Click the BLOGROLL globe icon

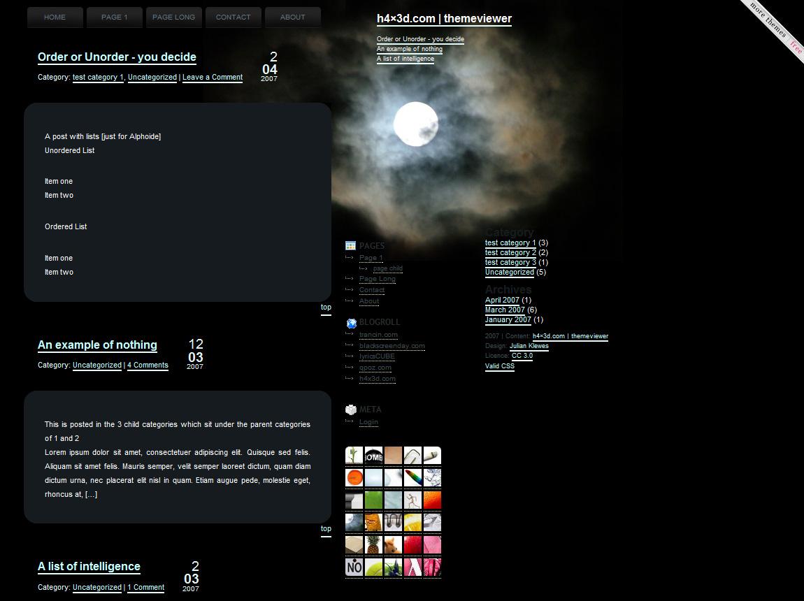click(350, 322)
